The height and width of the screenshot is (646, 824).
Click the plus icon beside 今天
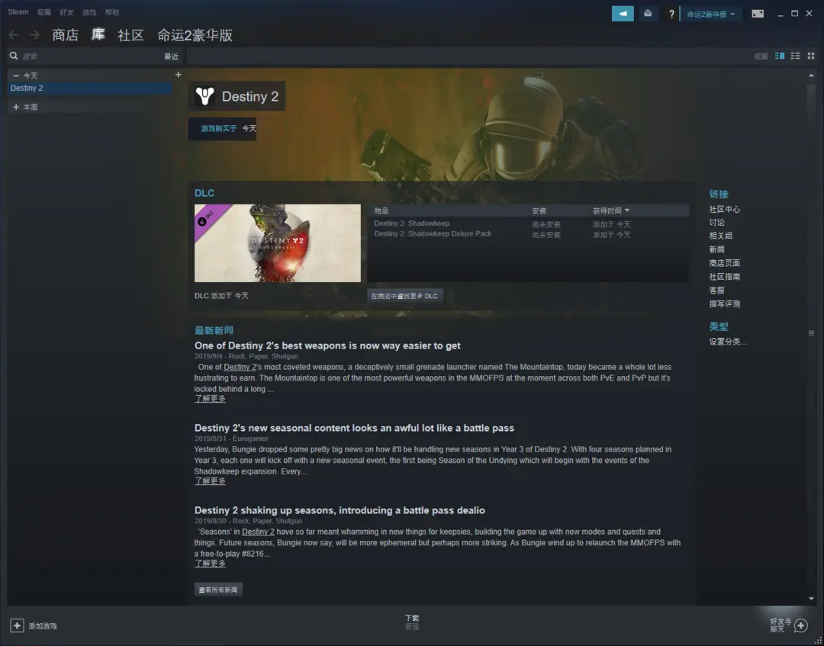178,75
